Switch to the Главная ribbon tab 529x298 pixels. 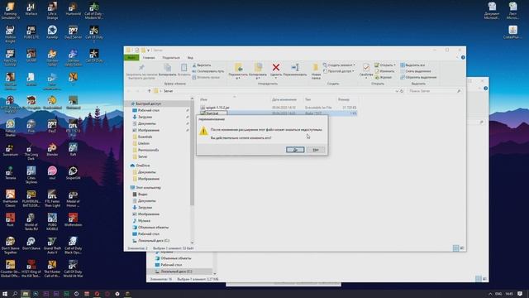[x=149, y=57]
